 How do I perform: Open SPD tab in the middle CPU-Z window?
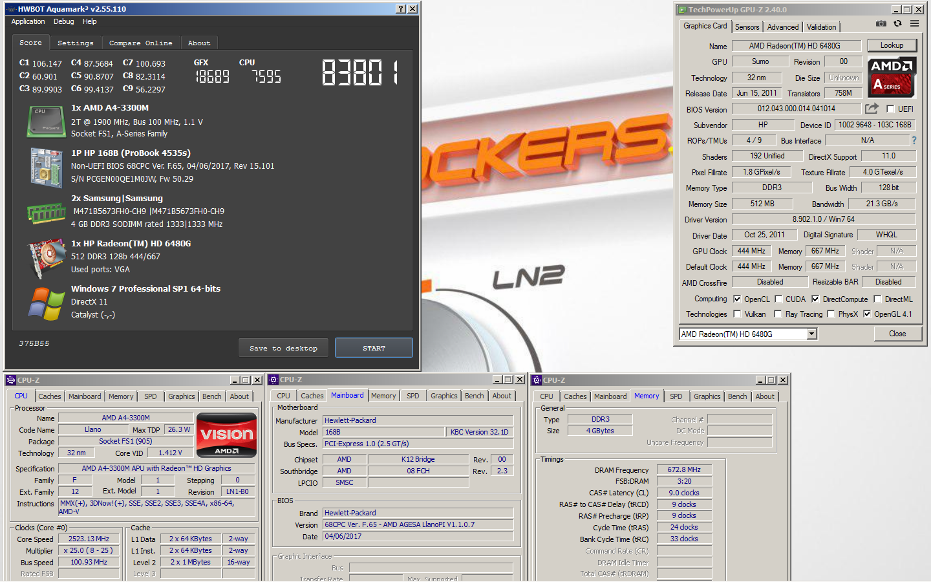[x=412, y=396]
